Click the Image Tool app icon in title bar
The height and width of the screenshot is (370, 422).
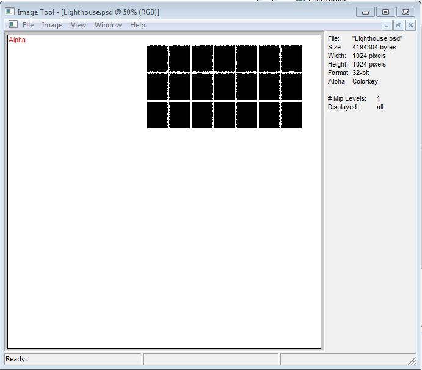[x=10, y=12]
